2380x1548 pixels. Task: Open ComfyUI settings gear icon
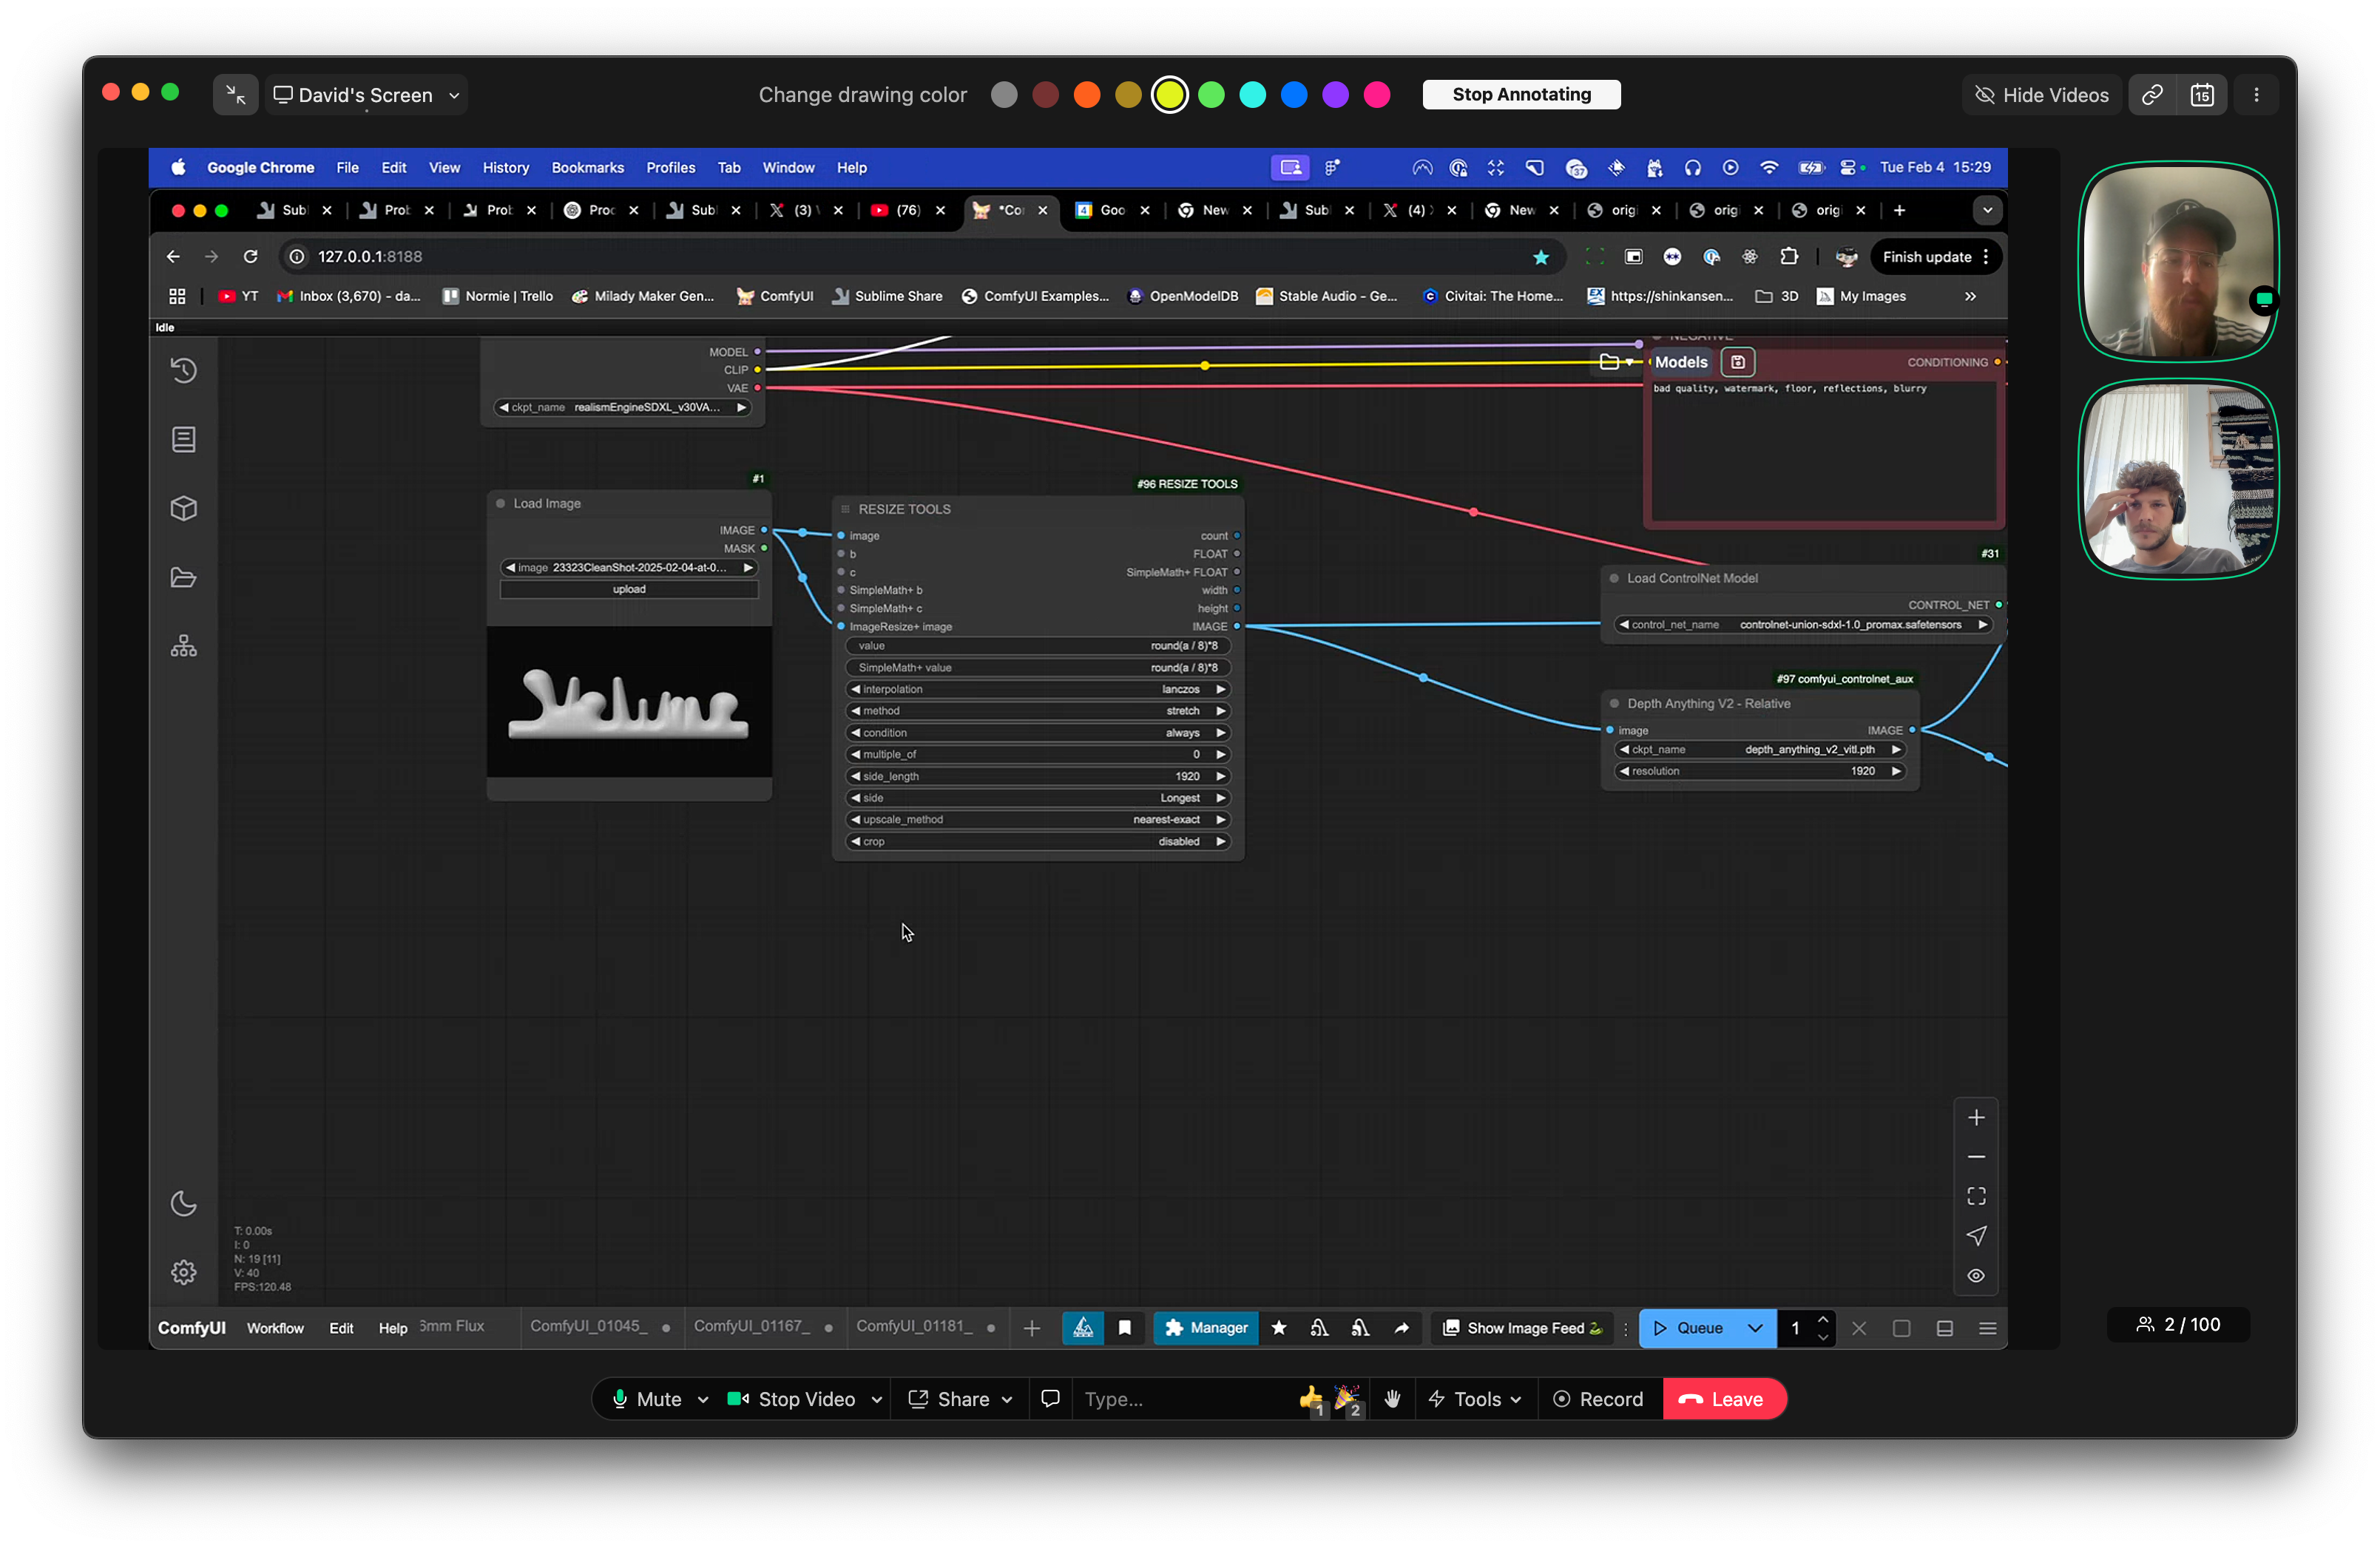pos(184,1272)
